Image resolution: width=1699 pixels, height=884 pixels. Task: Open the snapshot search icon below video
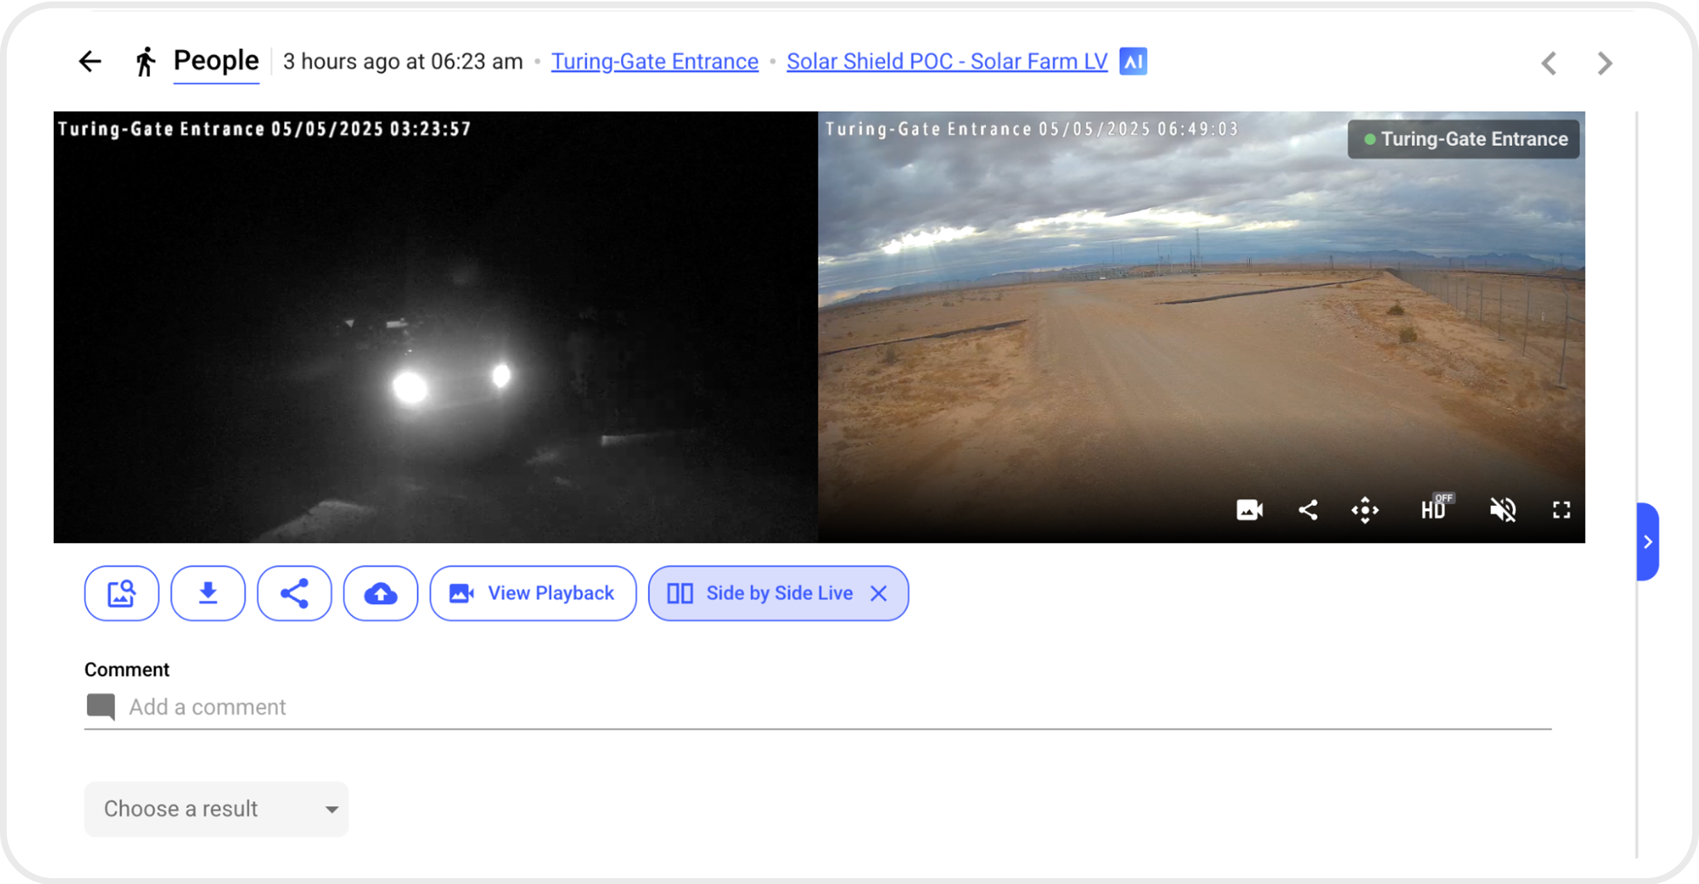click(121, 593)
